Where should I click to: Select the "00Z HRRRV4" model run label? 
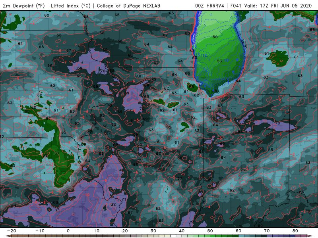click(x=210, y=6)
